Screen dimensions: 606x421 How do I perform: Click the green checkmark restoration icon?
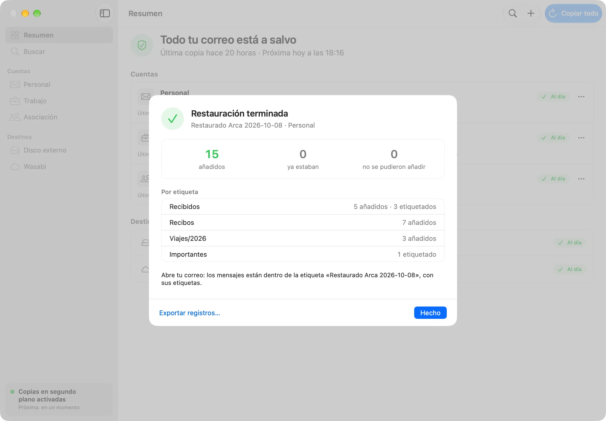click(x=173, y=119)
